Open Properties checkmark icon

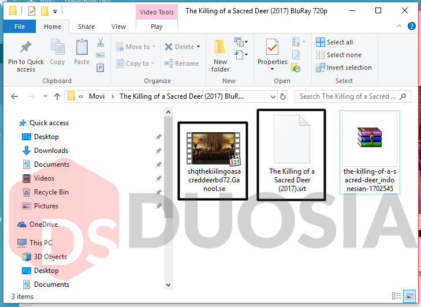[x=272, y=47]
